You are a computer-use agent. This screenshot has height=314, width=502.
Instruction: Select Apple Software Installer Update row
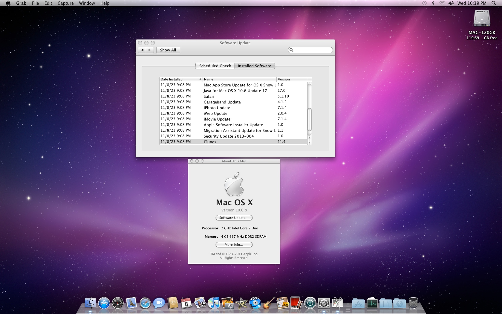233,125
